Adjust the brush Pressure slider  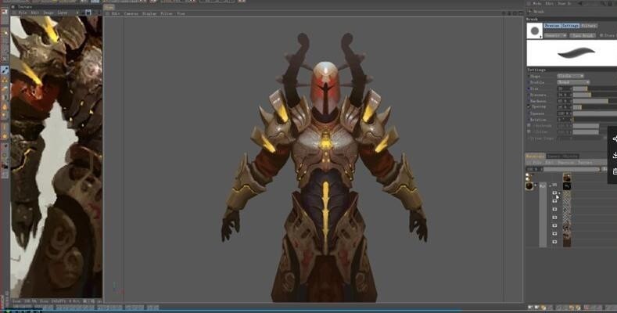pyautogui.click(x=594, y=95)
